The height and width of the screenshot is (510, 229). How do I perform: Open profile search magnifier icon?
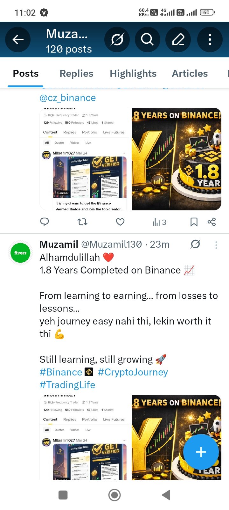(x=147, y=40)
